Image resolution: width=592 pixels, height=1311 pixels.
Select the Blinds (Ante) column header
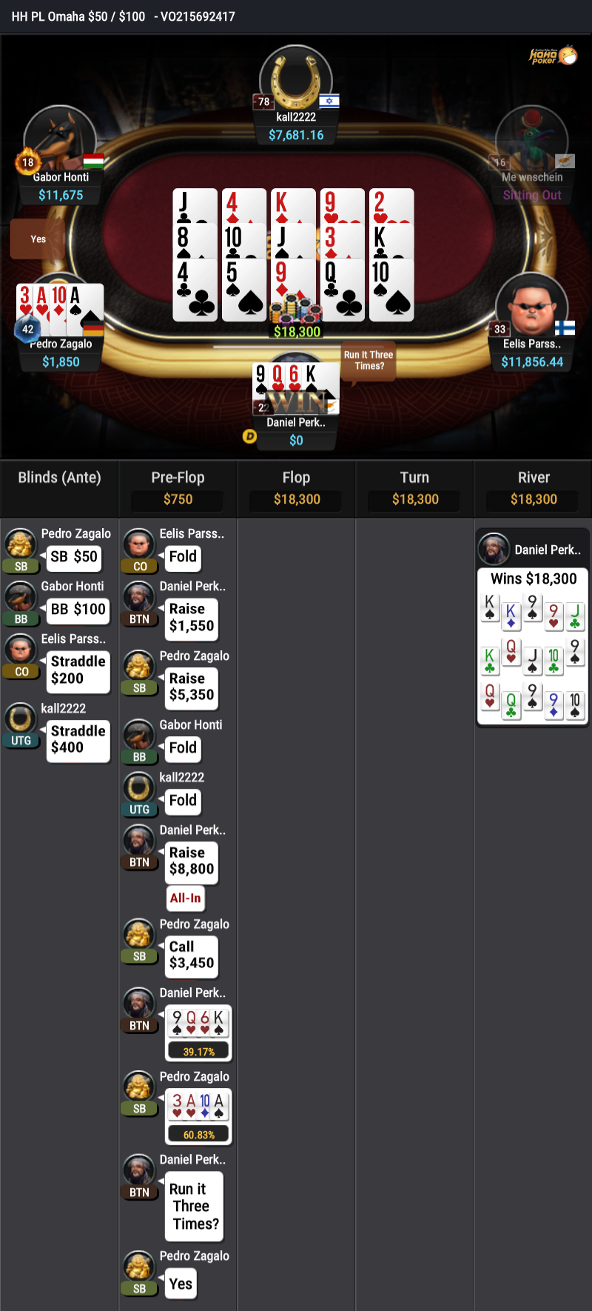[59, 478]
